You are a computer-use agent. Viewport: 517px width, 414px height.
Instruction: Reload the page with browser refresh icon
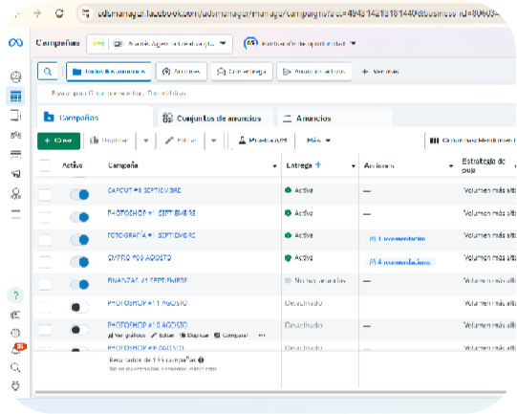(59, 13)
